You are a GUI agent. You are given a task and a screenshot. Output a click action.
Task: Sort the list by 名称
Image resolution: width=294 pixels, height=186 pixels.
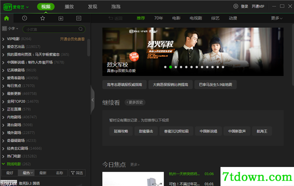(x=59, y=173)
